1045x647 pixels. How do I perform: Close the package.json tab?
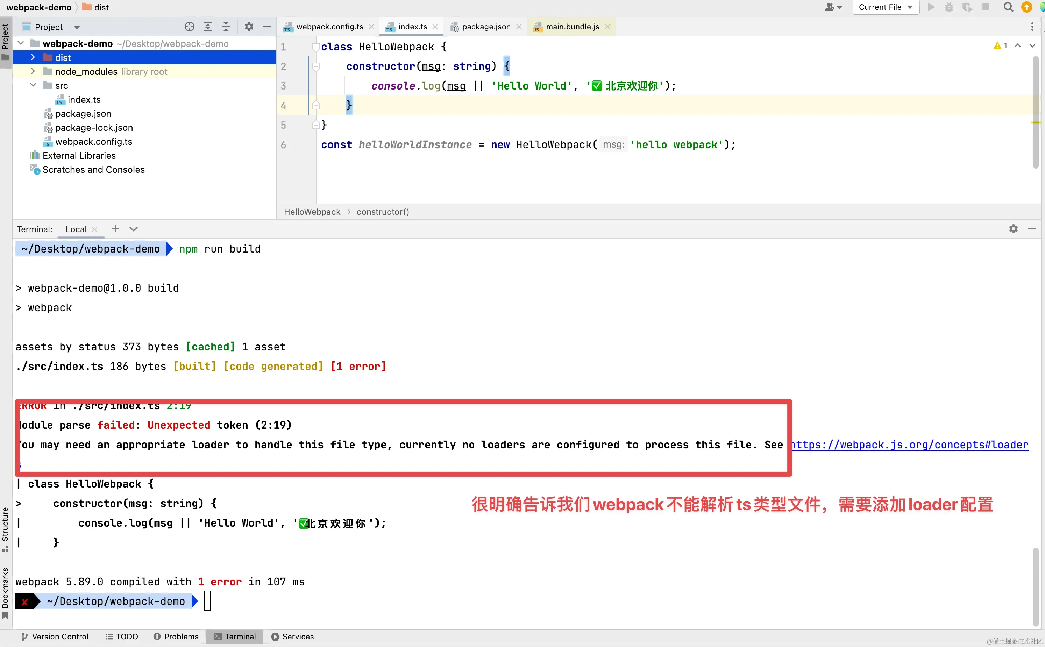click(519, 27)
